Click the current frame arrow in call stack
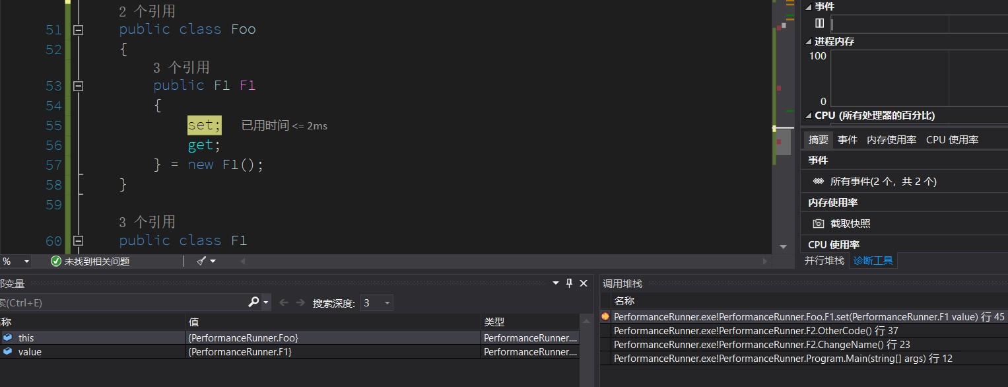This screenshot has width=1008, height=387. [605, 317]
